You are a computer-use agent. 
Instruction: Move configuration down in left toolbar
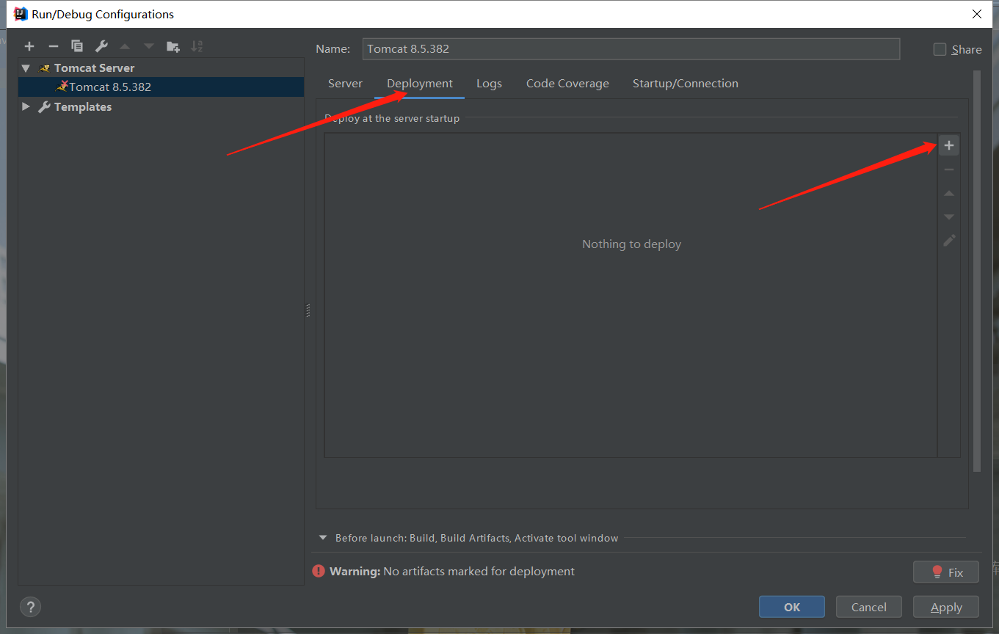(149, 46)
